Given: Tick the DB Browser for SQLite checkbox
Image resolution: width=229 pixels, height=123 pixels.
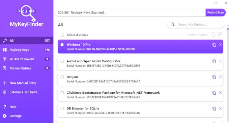Looking at the screenshot, I should coord(62,108).
